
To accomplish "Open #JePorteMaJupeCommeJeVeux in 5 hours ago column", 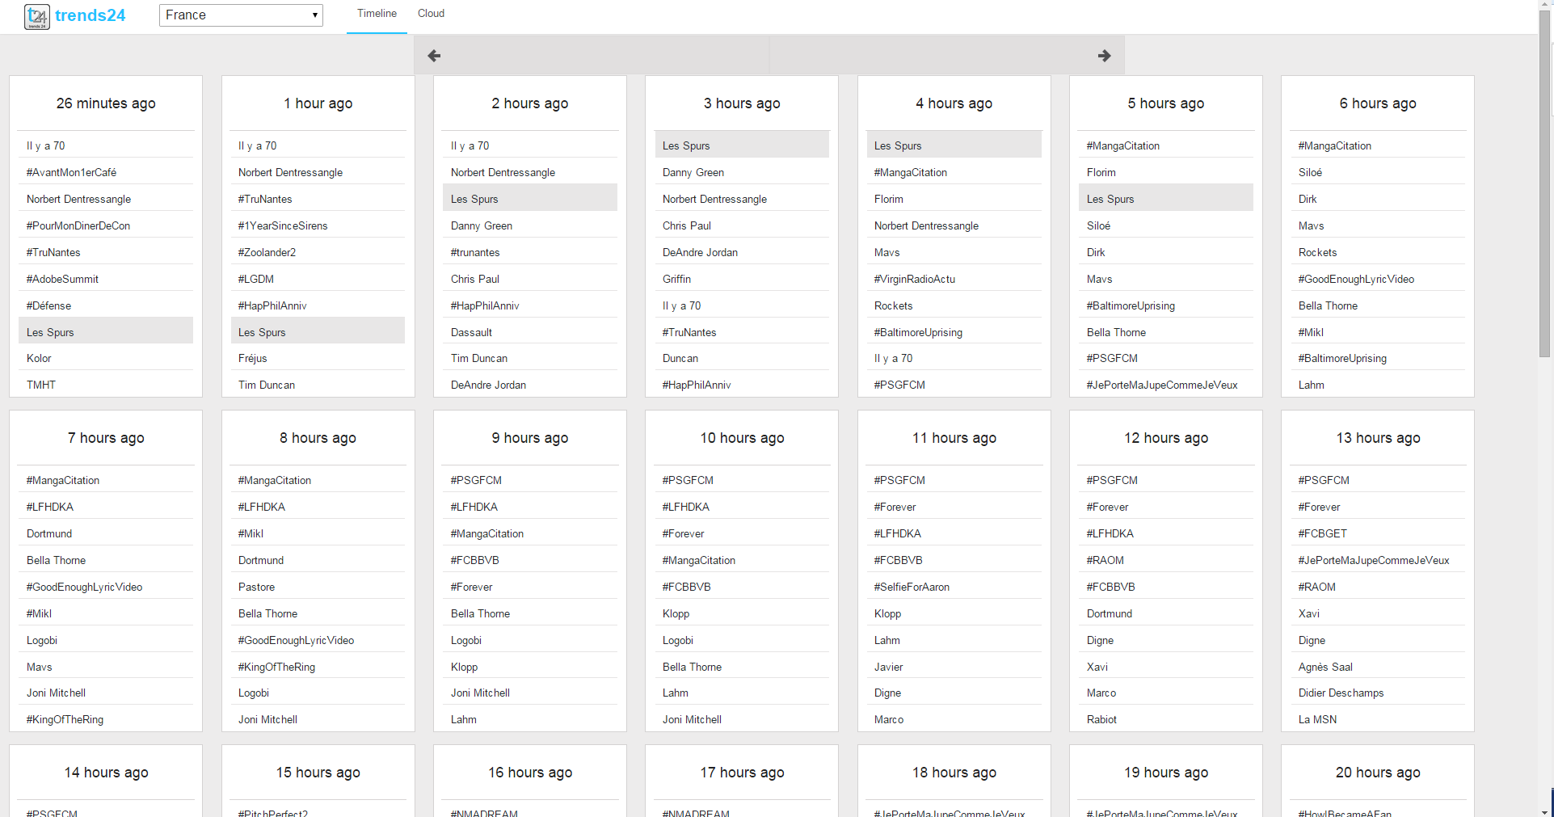I will [x=1162, y=385].
